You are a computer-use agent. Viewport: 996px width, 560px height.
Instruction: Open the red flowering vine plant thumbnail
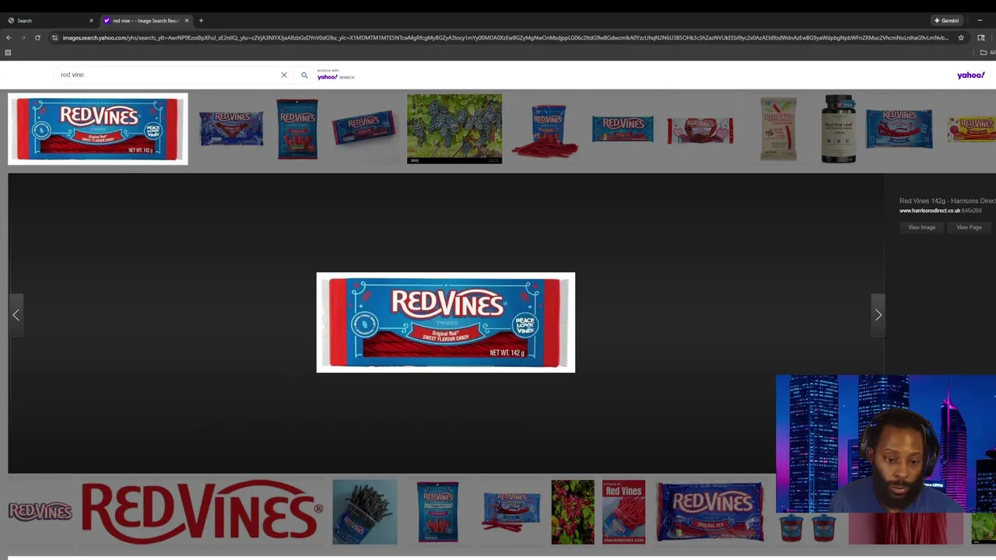click(573, 512)
